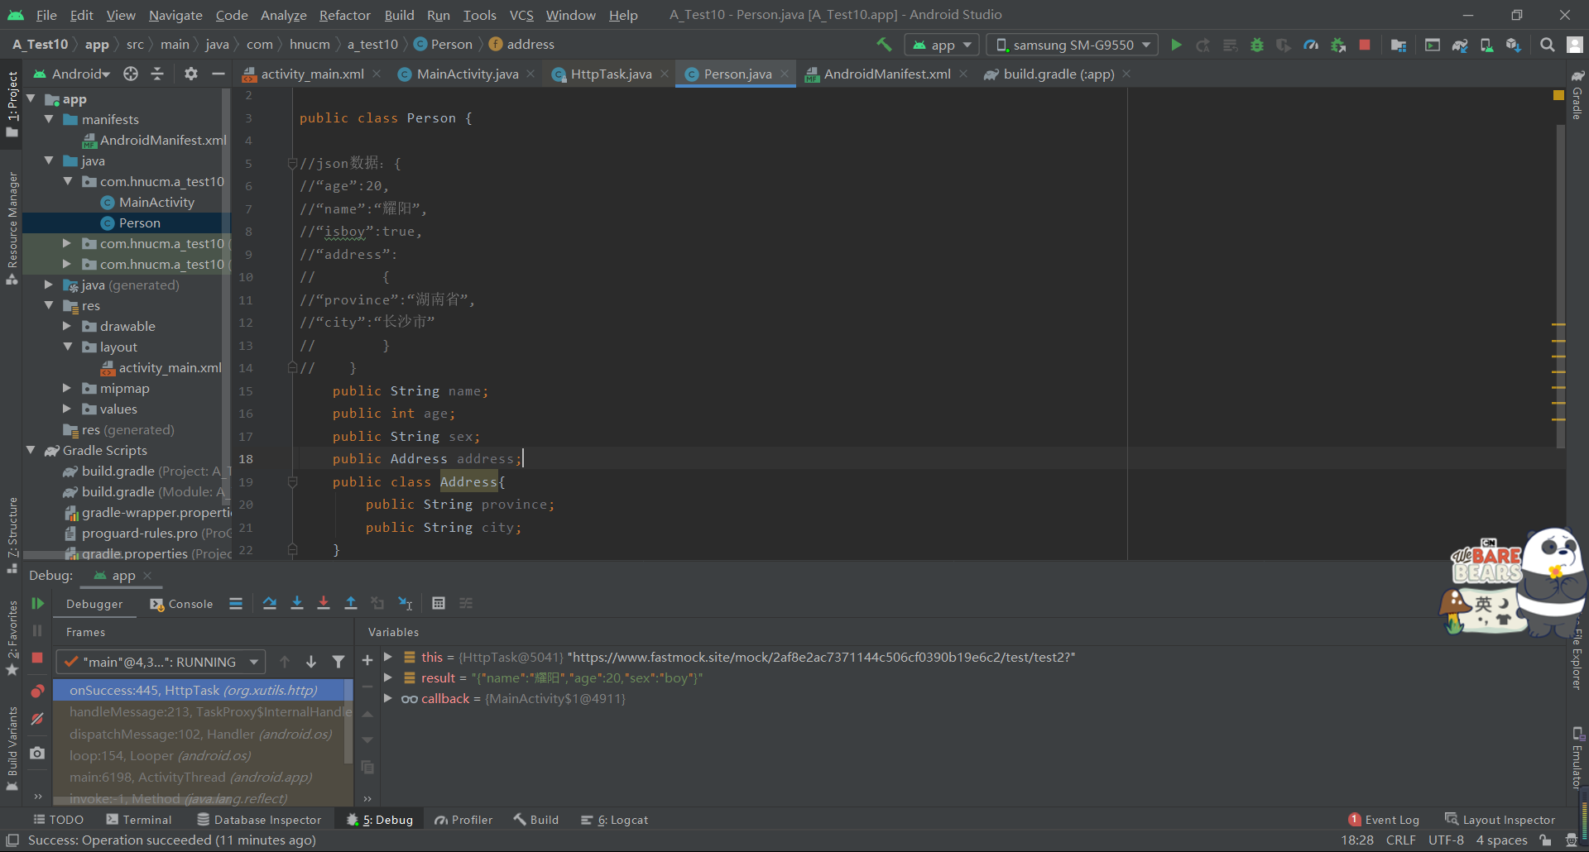Click Run to Cursor icon
Screen dimensions: 1589x852
405,603
